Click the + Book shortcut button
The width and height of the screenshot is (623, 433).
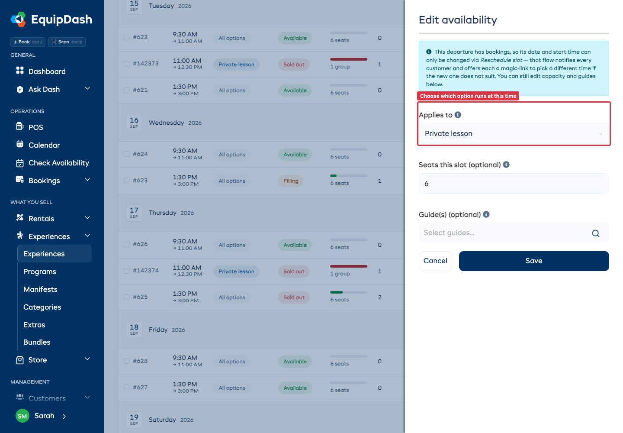(28, 42)
